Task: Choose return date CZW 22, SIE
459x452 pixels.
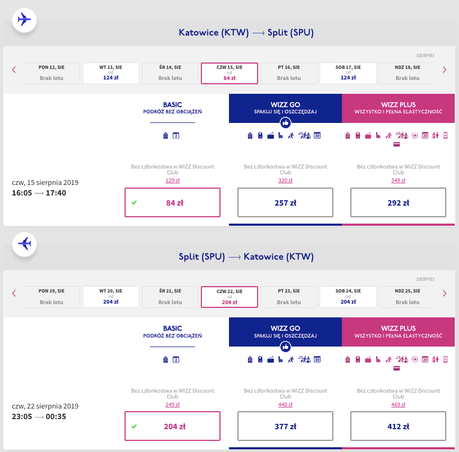Action: click(x=229, y=297)
